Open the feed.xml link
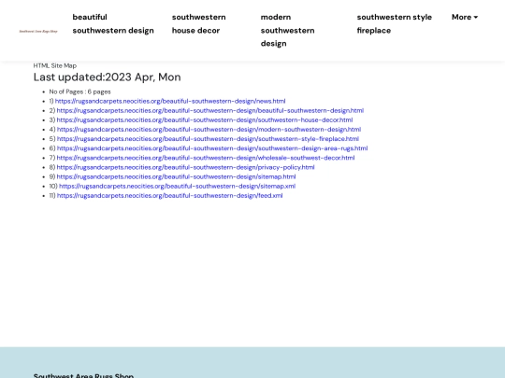This screenshot has height=378, width=505. [169, 195]
